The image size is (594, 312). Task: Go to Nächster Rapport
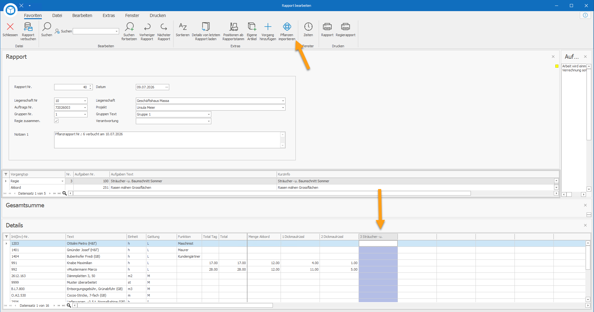coord(164,27)
